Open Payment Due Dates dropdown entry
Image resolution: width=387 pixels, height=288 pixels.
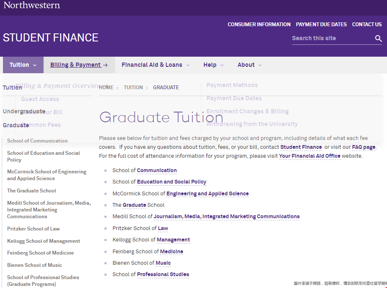pos(234,98)
